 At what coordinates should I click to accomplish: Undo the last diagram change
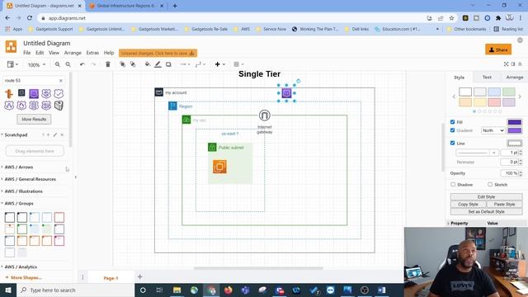82,64
